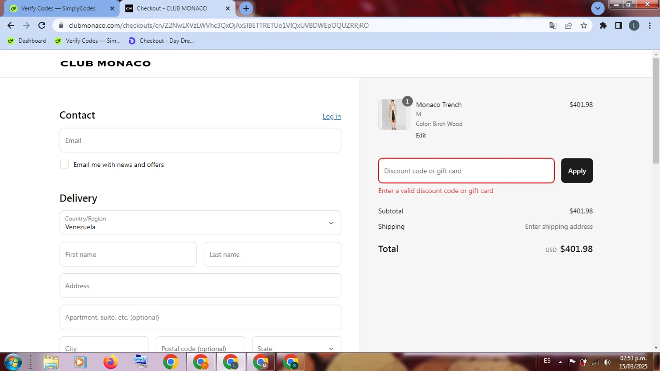Click the share page icon
This screenshot has width=660, height=371.
568,26
